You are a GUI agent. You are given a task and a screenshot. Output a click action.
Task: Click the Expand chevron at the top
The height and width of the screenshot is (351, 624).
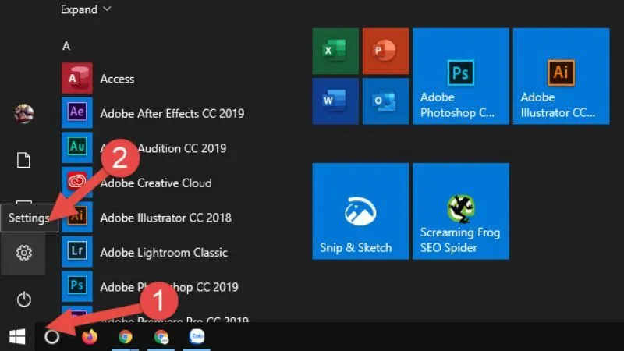pos(107,9)
